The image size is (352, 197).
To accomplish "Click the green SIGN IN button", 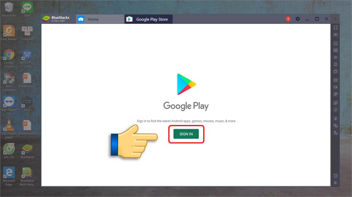I will click(186, 133).
